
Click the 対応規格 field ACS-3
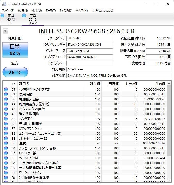click(x=119, y=69)
